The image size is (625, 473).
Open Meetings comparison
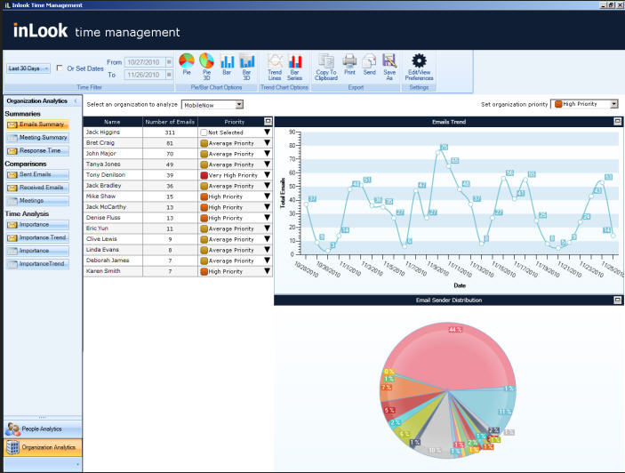[37, 201]
